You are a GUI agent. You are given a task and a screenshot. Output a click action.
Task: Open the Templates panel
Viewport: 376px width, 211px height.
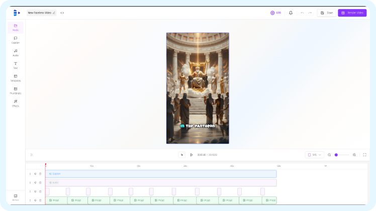(x=16, y=77)
